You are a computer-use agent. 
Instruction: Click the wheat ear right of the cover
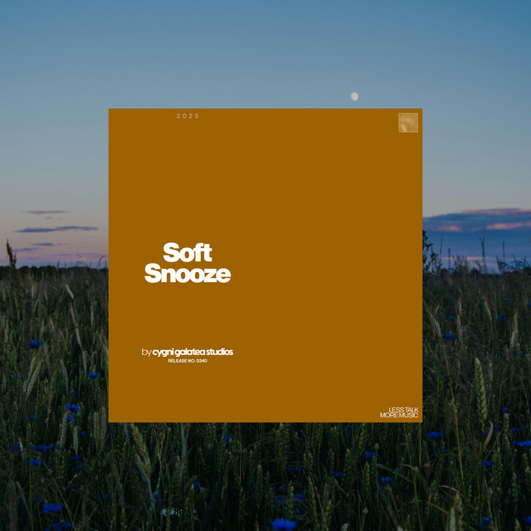480,390
